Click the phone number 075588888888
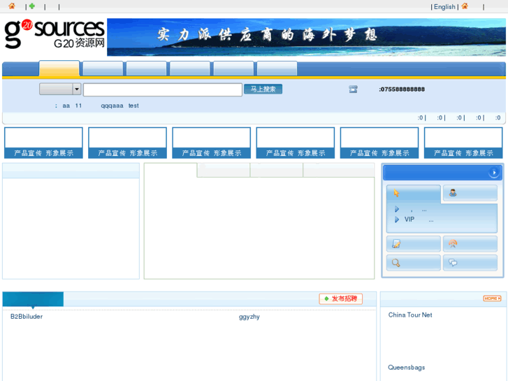The image size is (508, 381). point(402,89)
